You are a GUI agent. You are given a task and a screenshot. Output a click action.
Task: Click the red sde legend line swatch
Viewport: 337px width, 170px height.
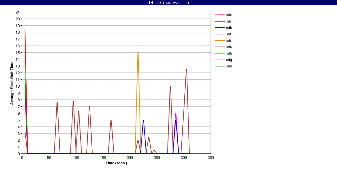click(x=220, y=15)
